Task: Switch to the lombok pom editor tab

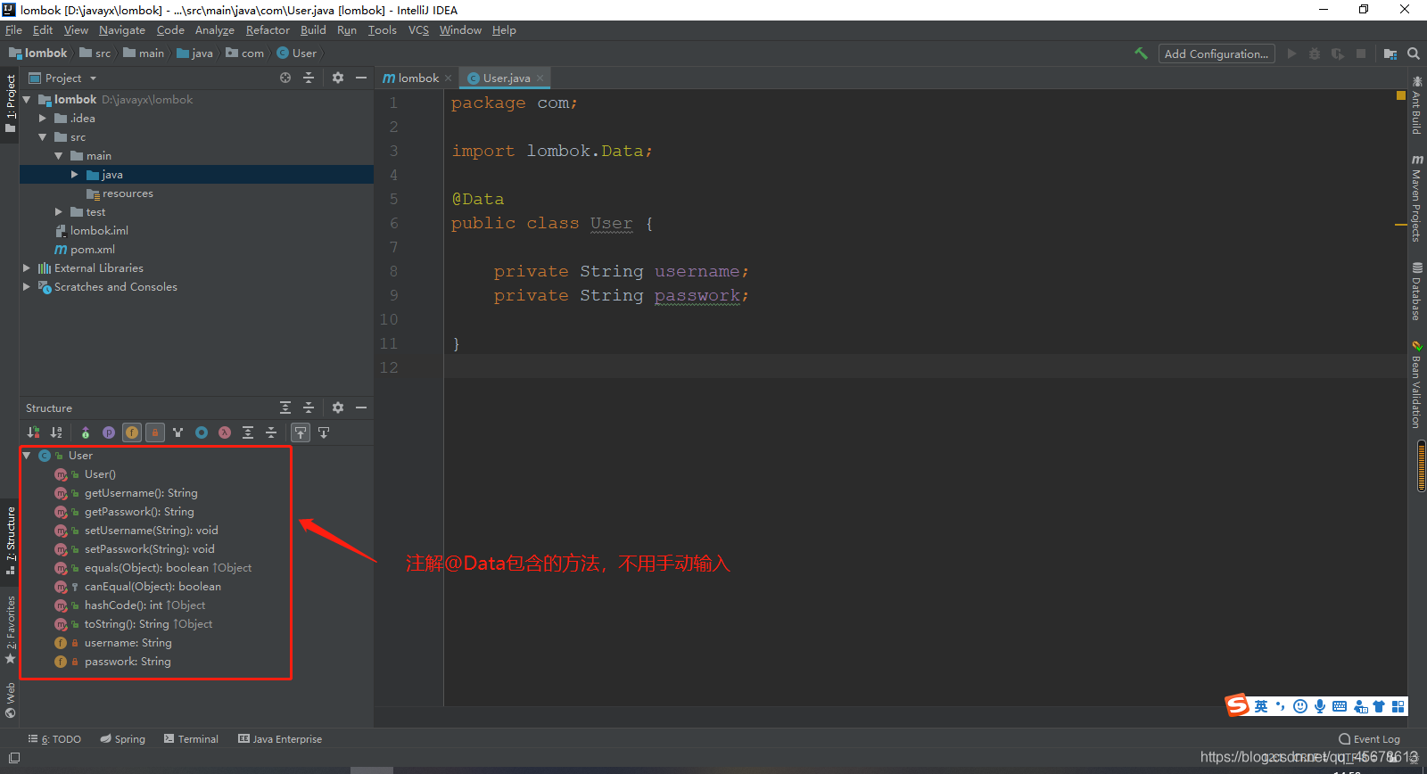Action: 412,78
